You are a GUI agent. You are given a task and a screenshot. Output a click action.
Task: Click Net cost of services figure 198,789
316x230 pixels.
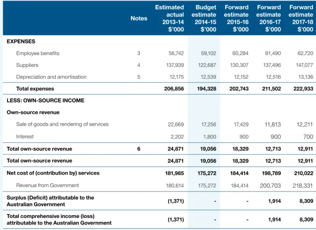[x=272, y=173]
